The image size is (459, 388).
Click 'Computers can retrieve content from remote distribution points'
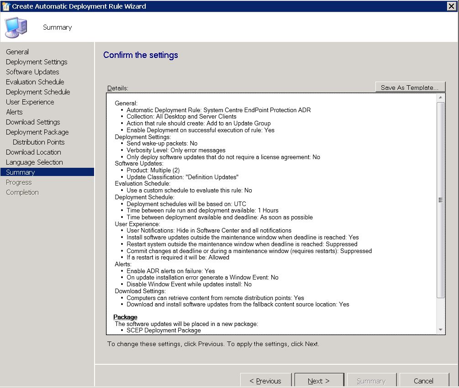(215, 298)
